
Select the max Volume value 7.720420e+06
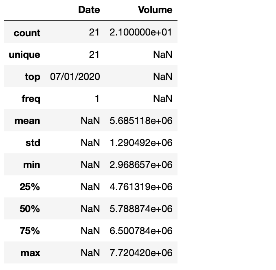[x=141, y=253]
